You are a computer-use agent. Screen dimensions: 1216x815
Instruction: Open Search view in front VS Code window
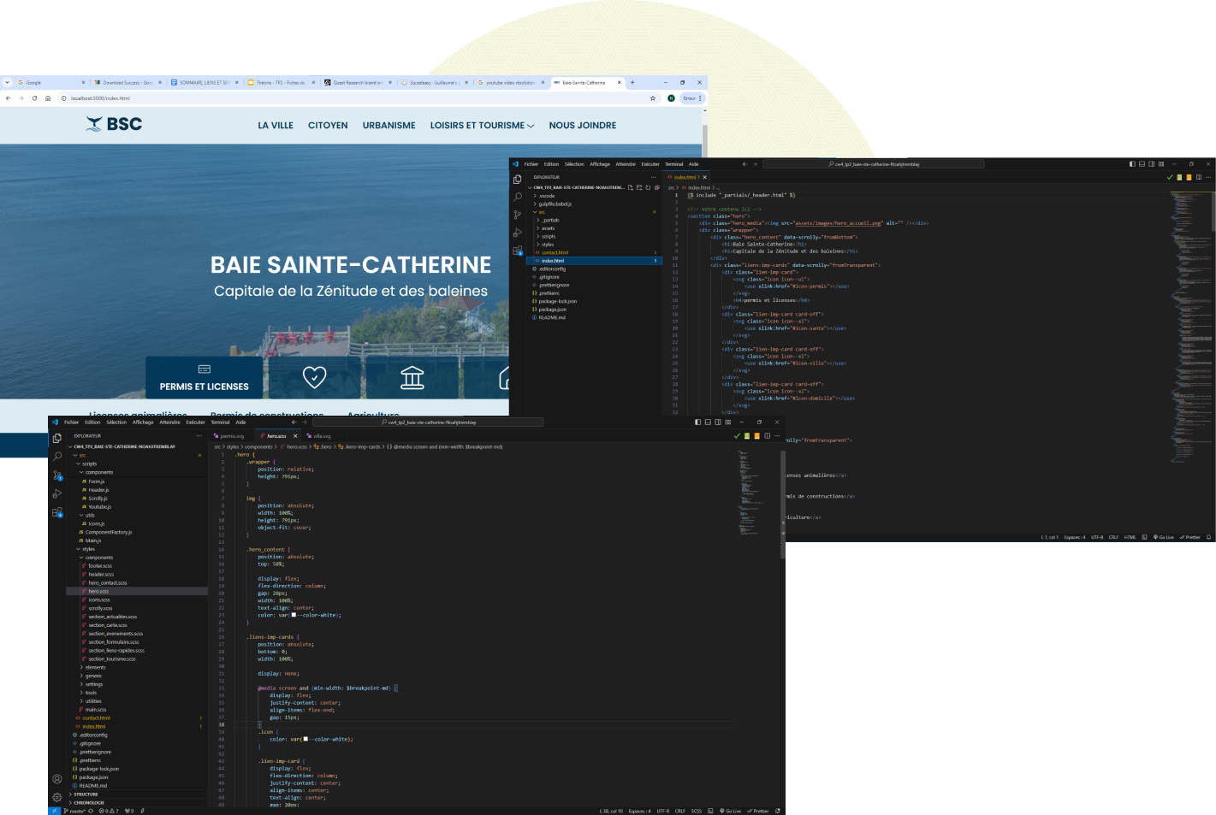tap(57, 456)
